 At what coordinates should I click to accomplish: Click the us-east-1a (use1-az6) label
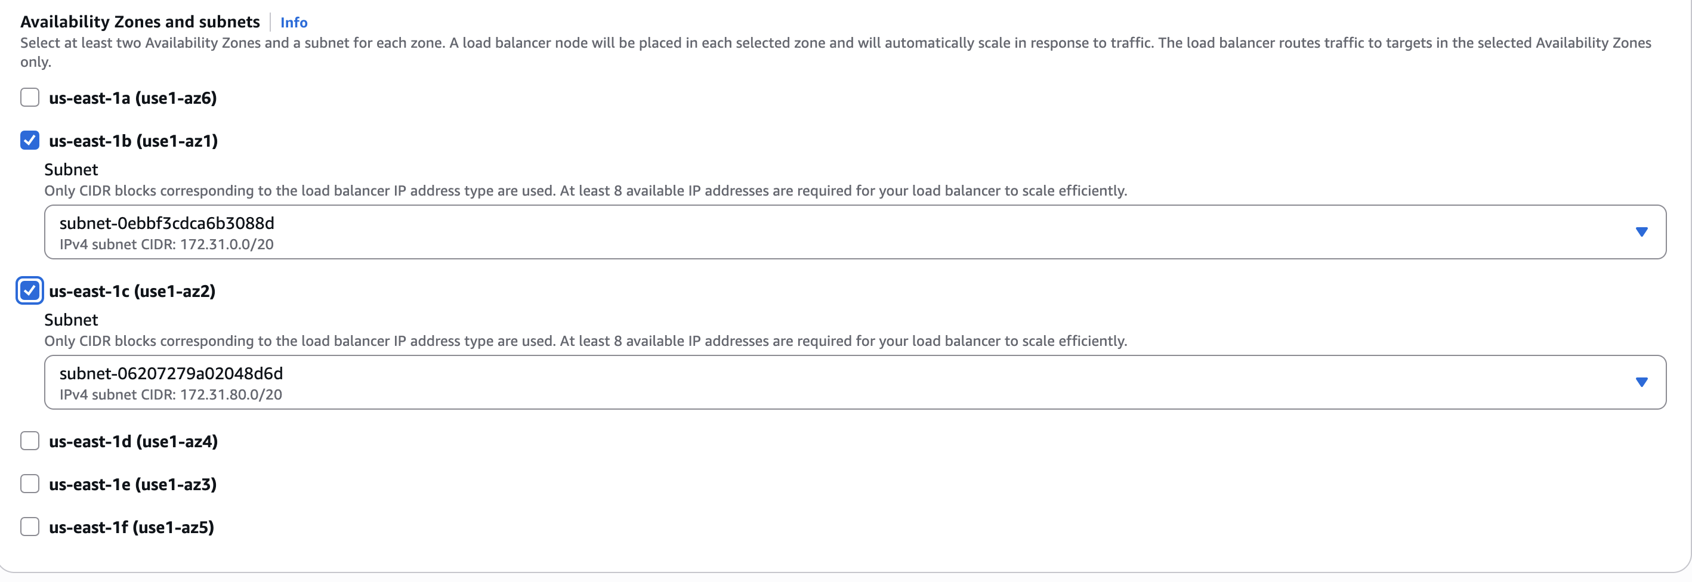pyautogui.click(x=132, y=98)
